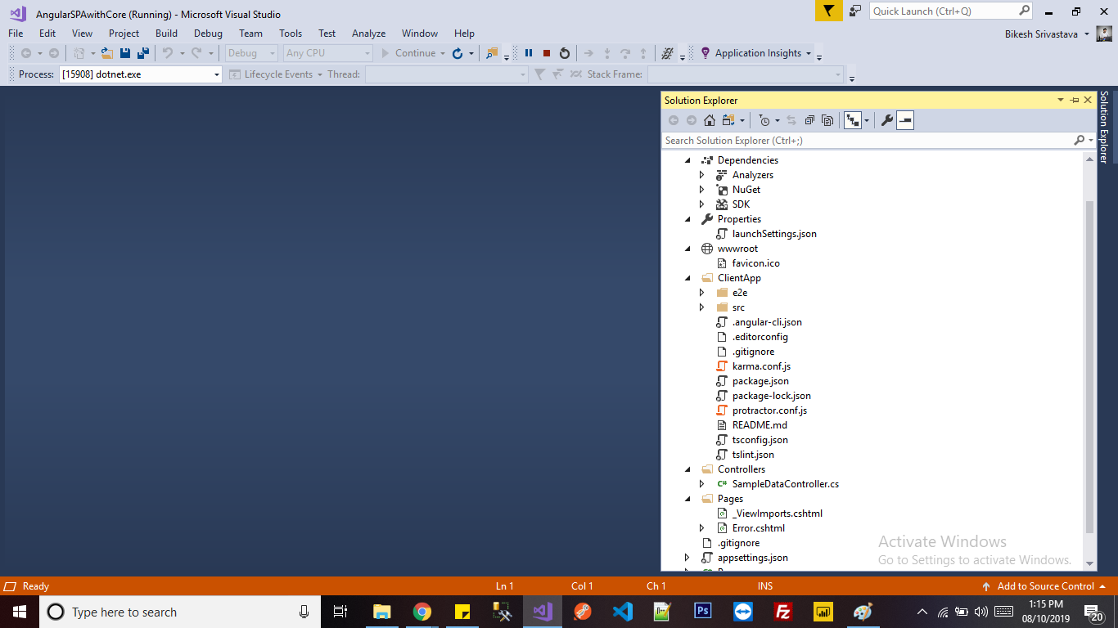Click Add to Source Control in status bar
Viewport: 1118px width, 628px height.
[1045, 586]
